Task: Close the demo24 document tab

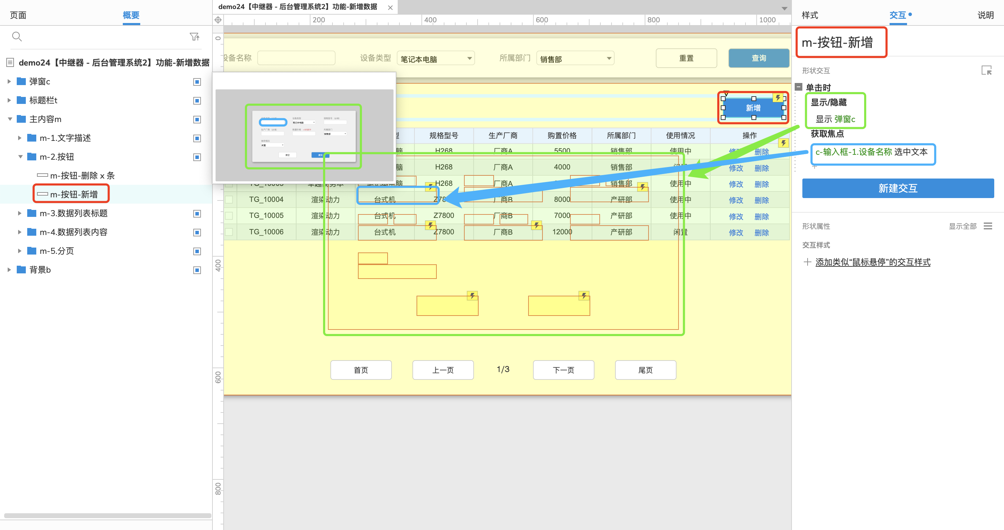Action: [x=390, y=7]
